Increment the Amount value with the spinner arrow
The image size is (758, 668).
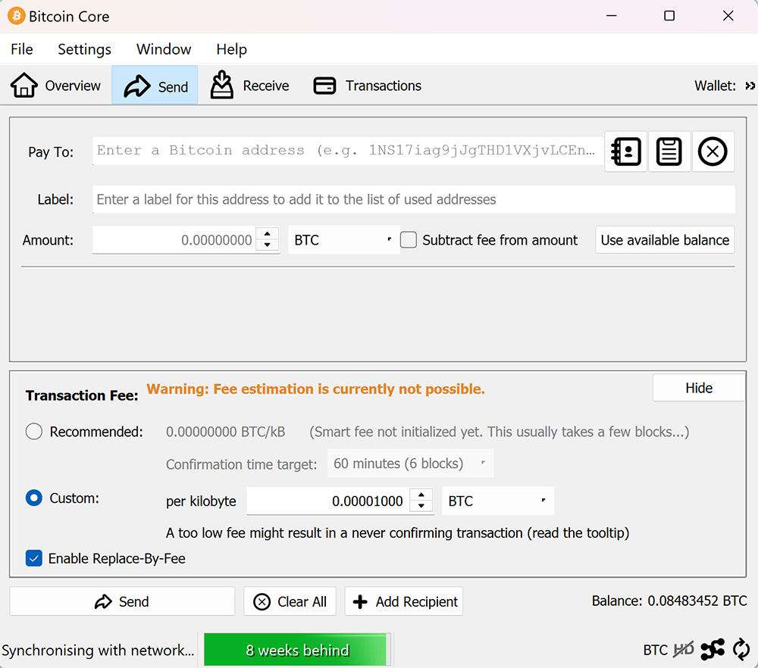pyautogui.click(x=267, y=234)
